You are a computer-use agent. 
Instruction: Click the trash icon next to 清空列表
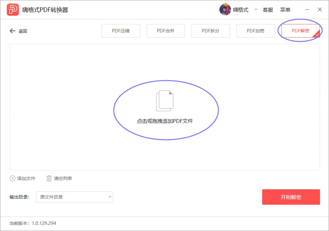49,178
